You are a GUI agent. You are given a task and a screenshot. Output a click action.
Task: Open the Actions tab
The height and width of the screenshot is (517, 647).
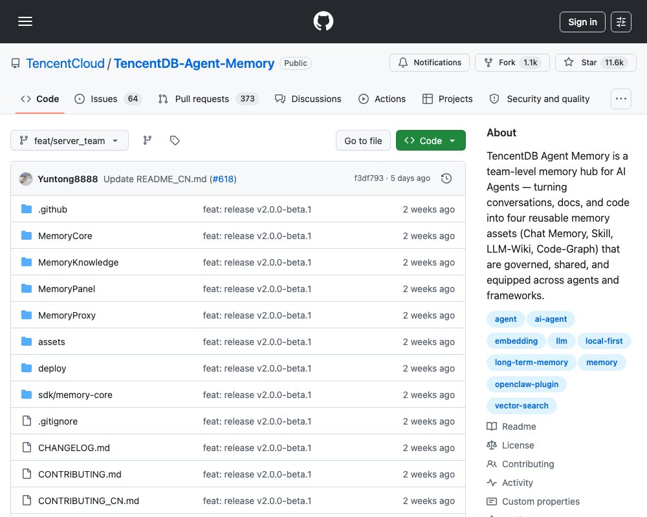[382, 99]
